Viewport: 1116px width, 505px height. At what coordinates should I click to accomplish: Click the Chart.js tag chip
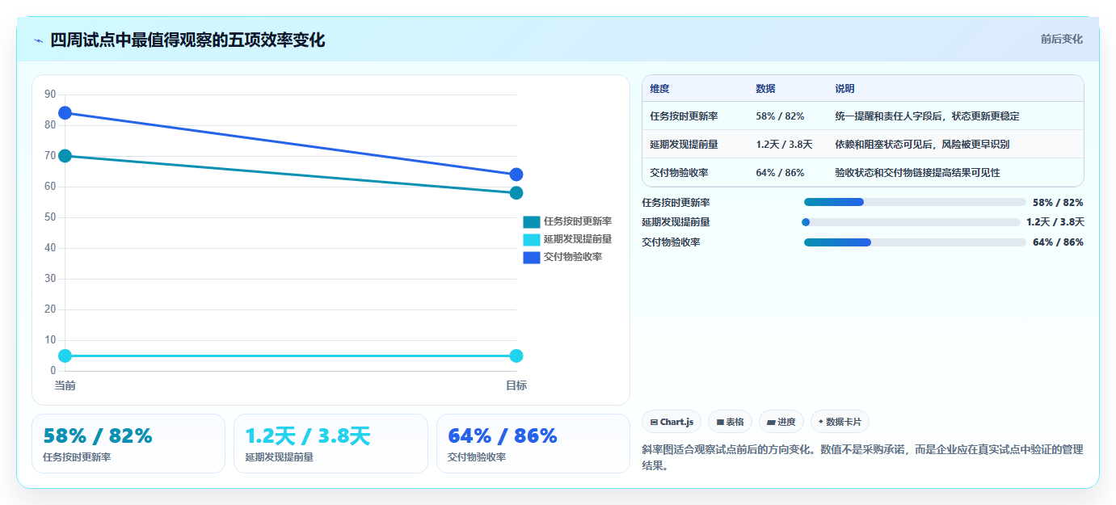[x=672, y=422]
